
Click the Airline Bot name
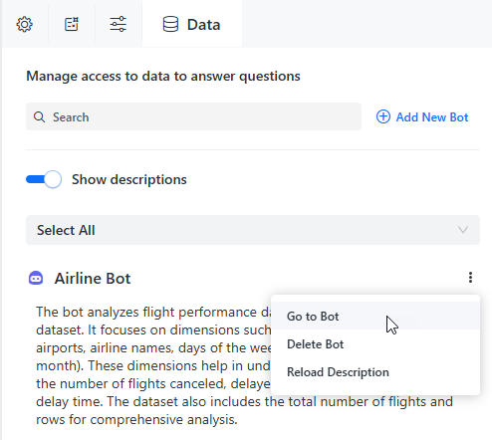93,278
